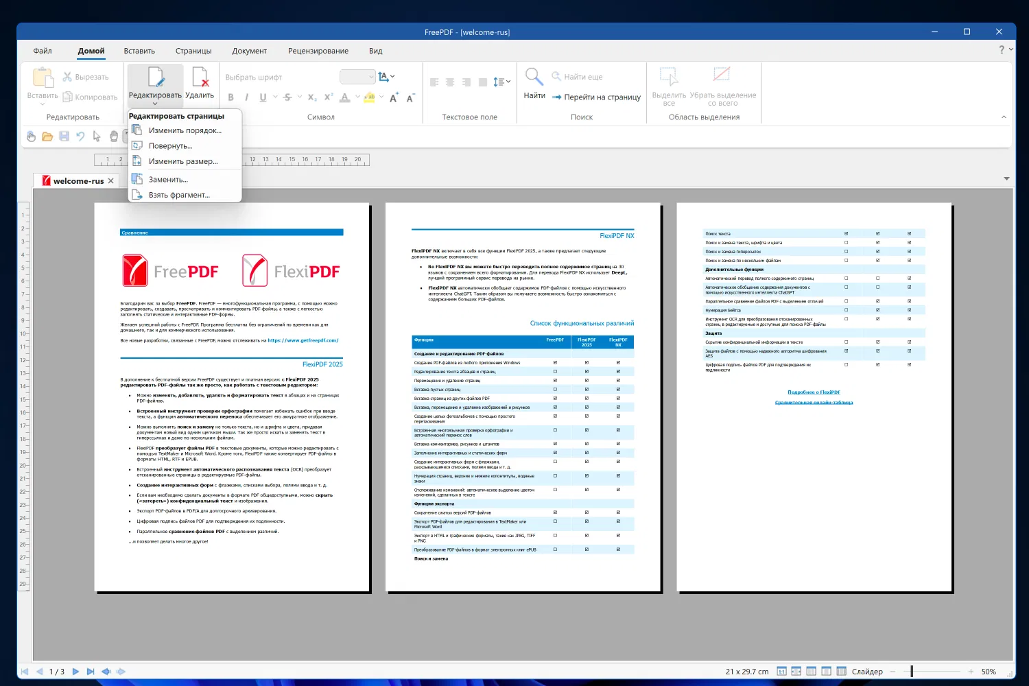Open the Подробнее о FlexiPDF link
Screen dimensions: 1029x686
(x=814, y=392)
